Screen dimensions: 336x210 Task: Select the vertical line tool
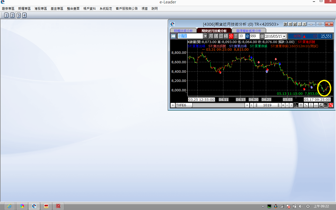click(x=311, y=105)
